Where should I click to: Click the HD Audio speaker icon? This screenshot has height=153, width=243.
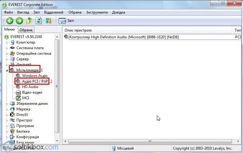pos(18,87)
